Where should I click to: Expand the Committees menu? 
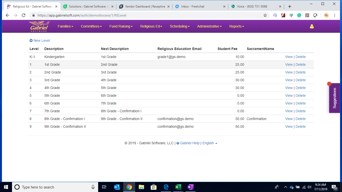tap(91, 26)
